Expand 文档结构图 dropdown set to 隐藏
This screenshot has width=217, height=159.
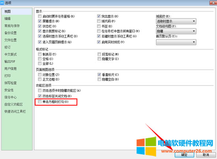176,31
